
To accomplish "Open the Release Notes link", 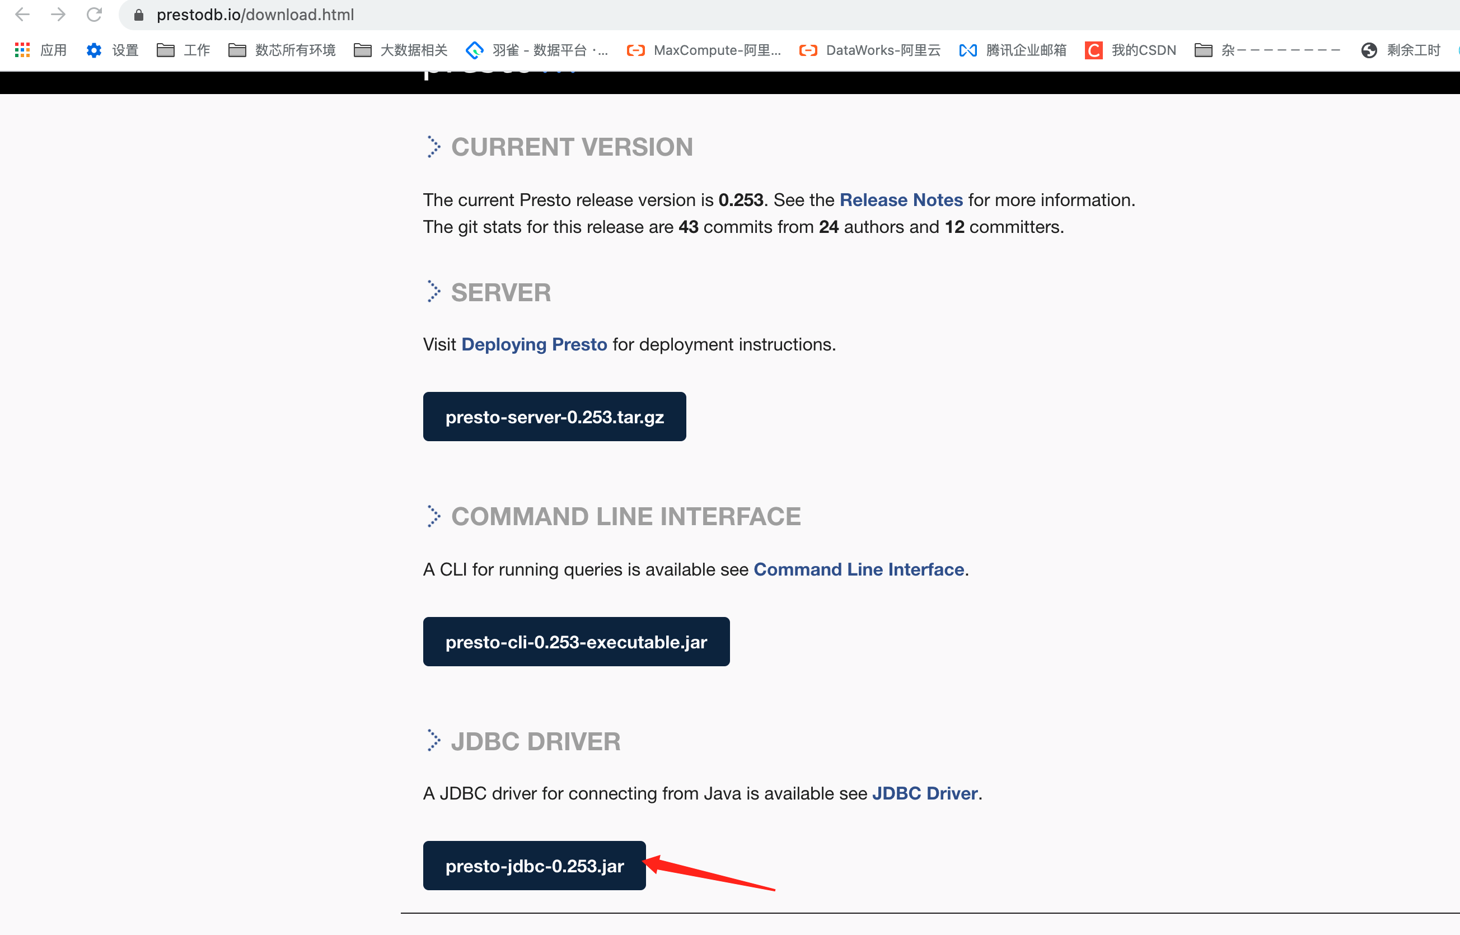I will [x=901, y=200].
